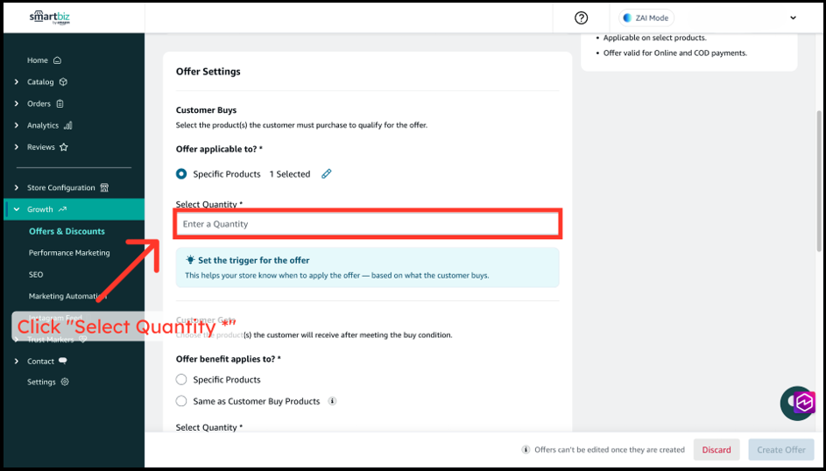Click the Analytics bar chart icon
This screenshot has height=471, width=826.
(68, 125)
